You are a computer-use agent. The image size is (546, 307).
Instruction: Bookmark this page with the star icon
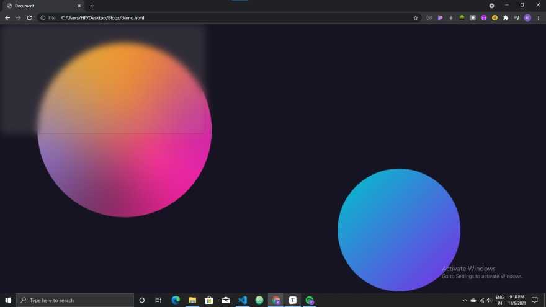(416, 18)
